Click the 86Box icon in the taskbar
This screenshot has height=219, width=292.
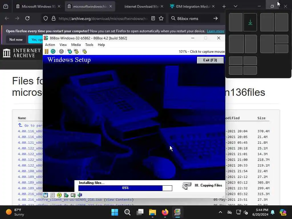(x=177, y=212)
